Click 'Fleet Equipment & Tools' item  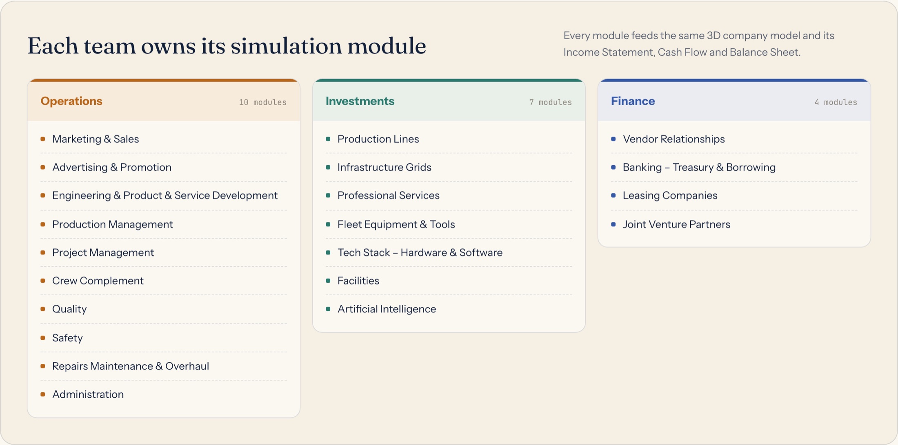(449, 224)
